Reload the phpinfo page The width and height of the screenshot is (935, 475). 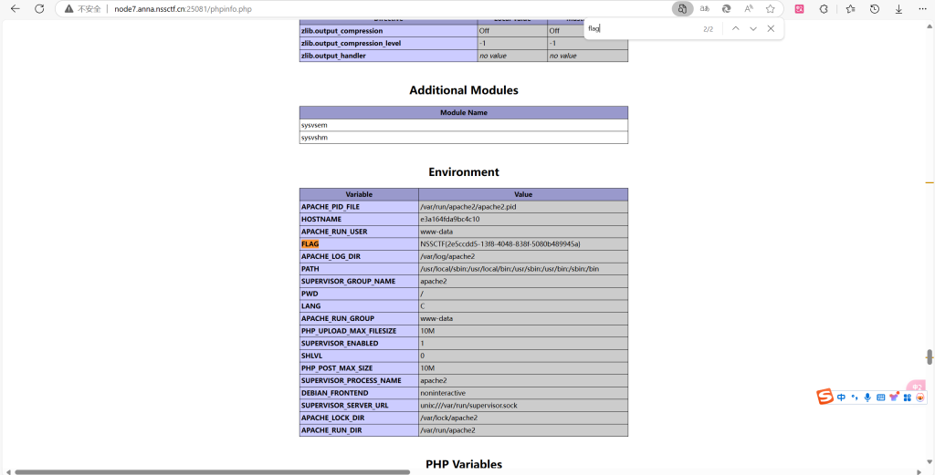(x=39, y=8)
